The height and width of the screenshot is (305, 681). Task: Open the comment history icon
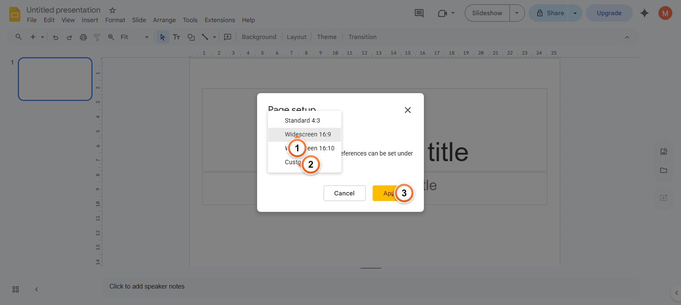tap(419, 13)
